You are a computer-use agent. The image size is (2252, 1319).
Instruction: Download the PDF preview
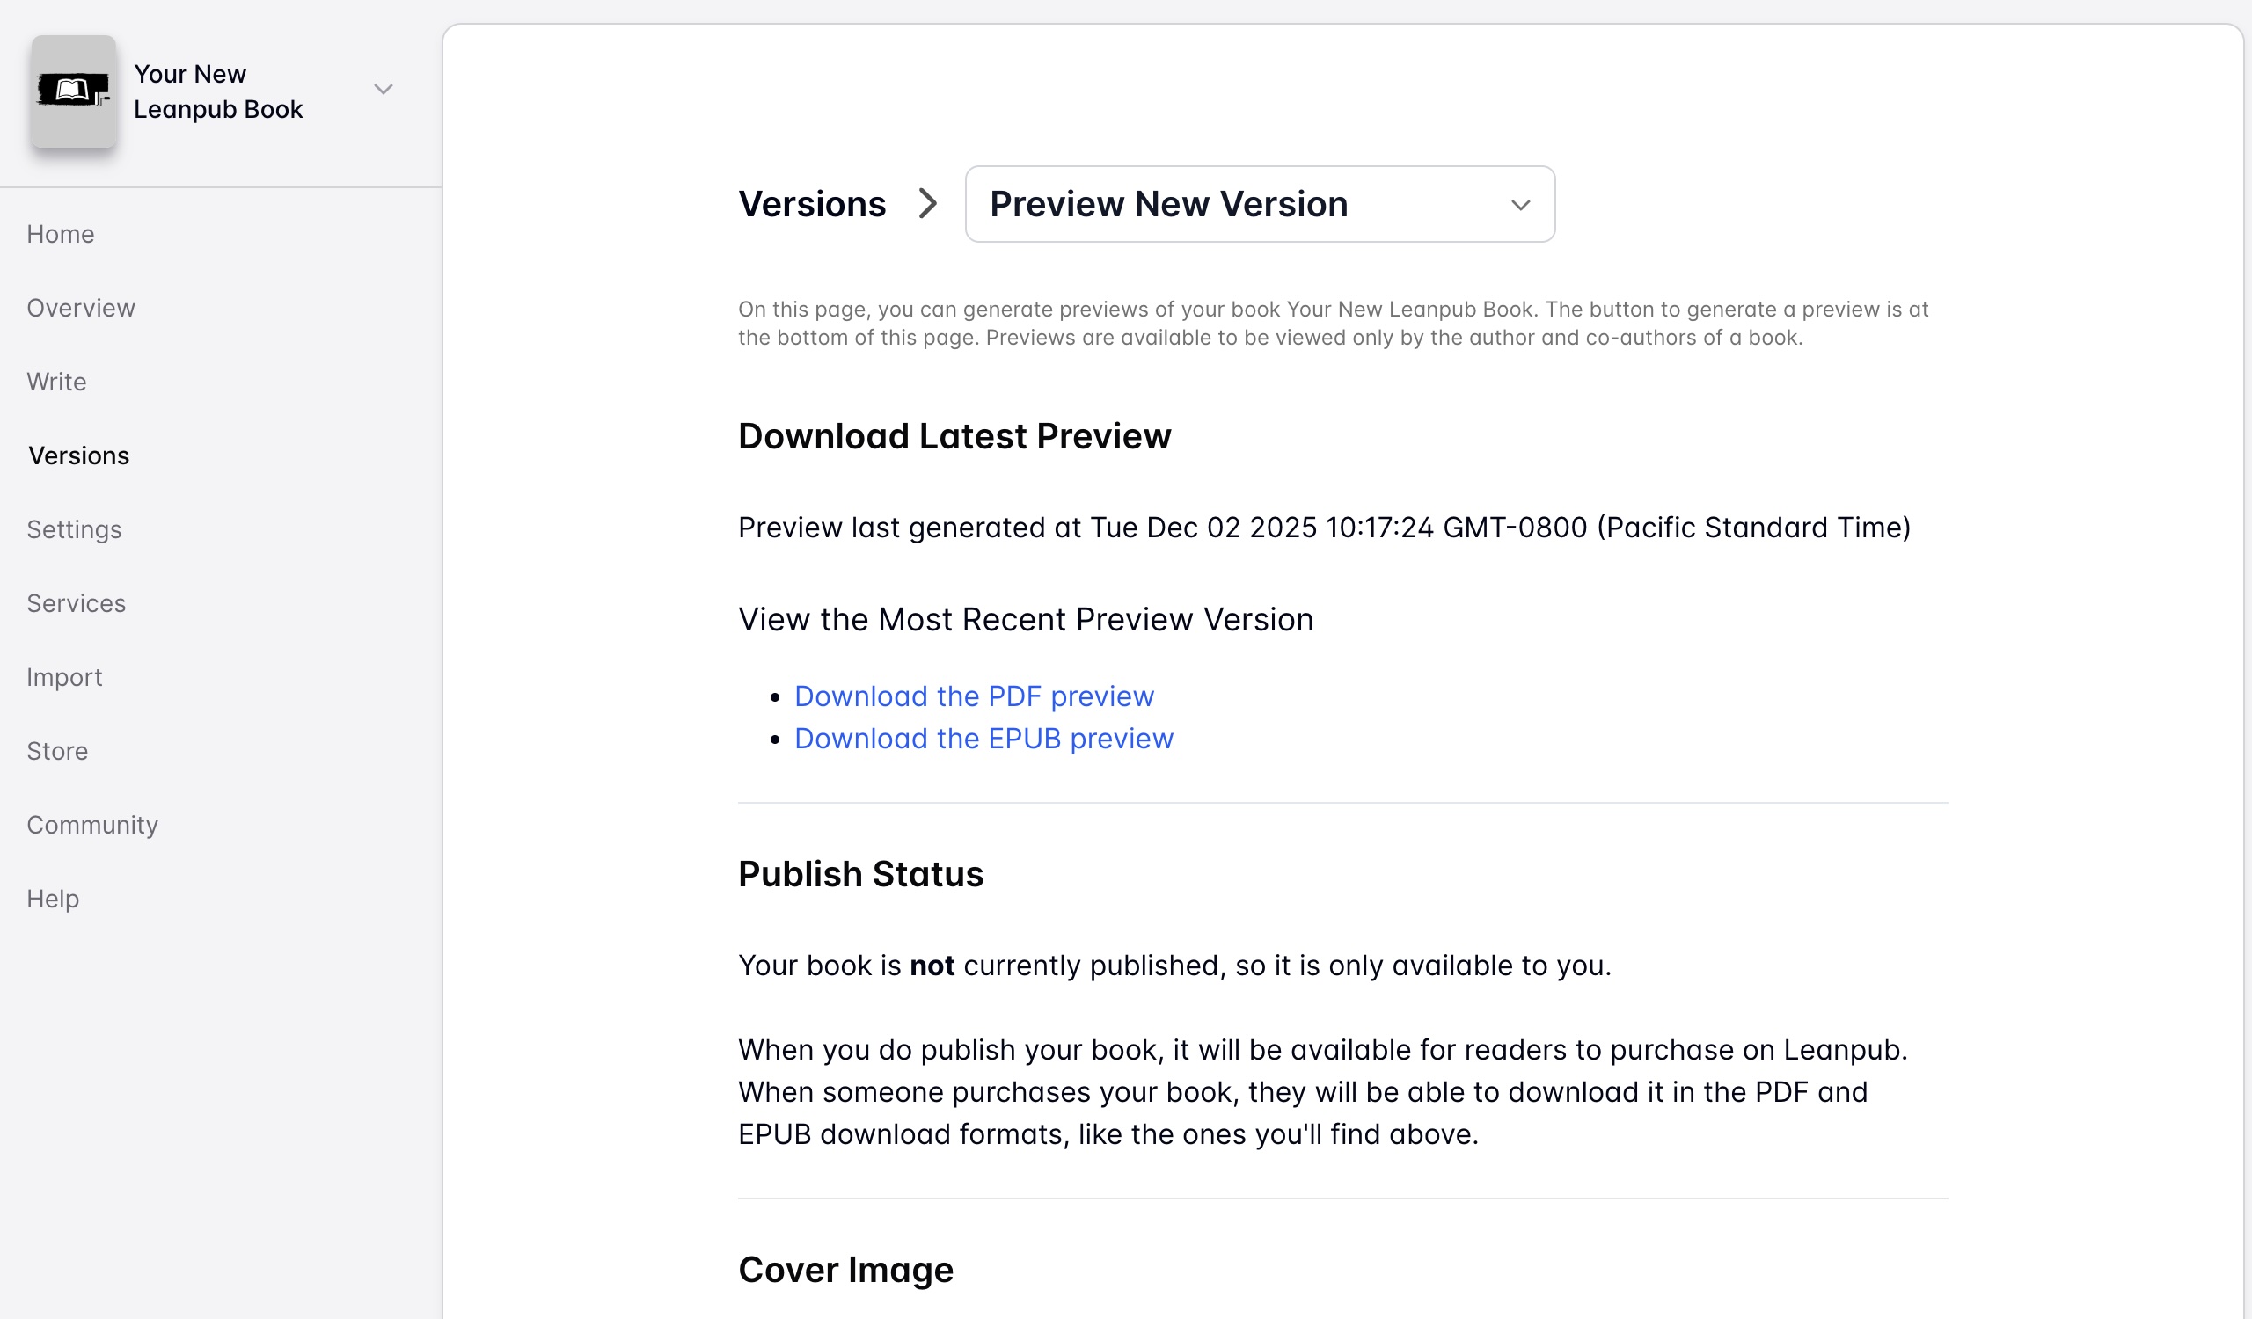coord(974,696)
